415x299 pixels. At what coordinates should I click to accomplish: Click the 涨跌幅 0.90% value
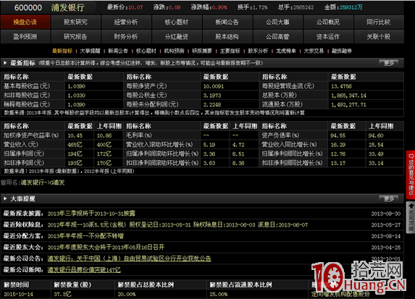(x=219, y=7)
